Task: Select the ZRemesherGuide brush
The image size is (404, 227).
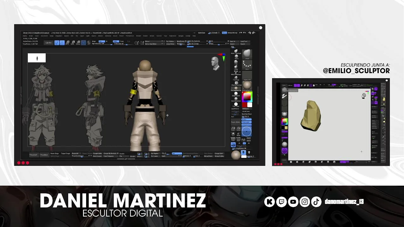Action: (x=236, y=84)
